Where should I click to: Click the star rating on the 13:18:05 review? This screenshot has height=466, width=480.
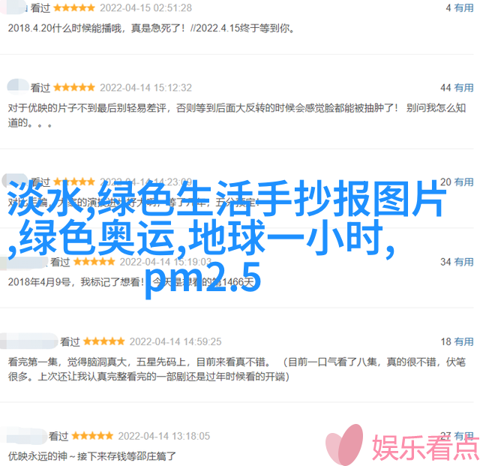coord(92,436)
